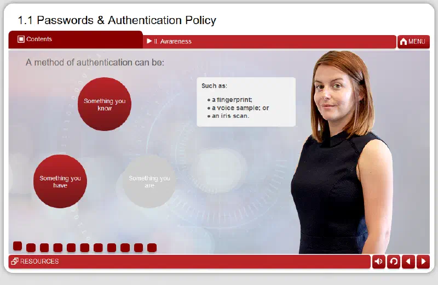Jump to the fourth progress square
This screenshot has width=438, height=285.
[x=58, y=248]
